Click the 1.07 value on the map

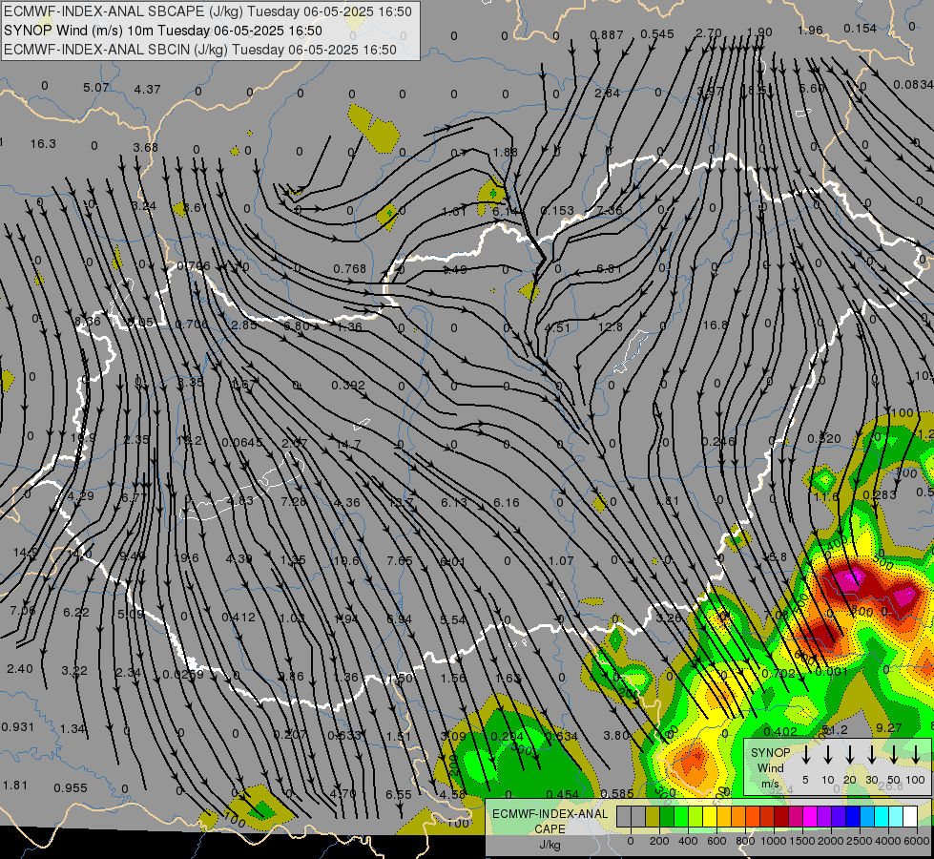[x=561, y=560]
